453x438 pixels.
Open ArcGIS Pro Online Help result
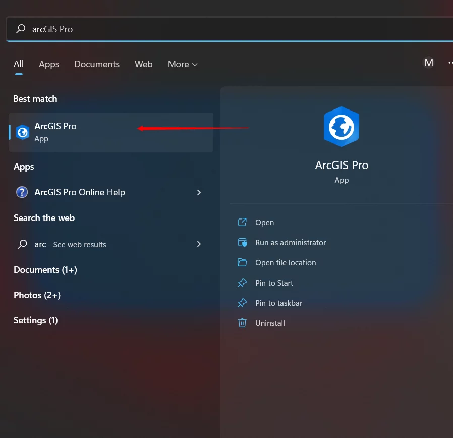click(x=111, y=192)
